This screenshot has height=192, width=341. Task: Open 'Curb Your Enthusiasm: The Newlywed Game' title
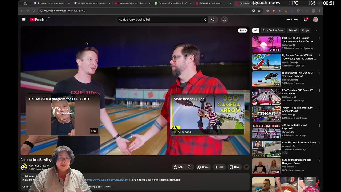pyautogui.click(x=297, y=162)
